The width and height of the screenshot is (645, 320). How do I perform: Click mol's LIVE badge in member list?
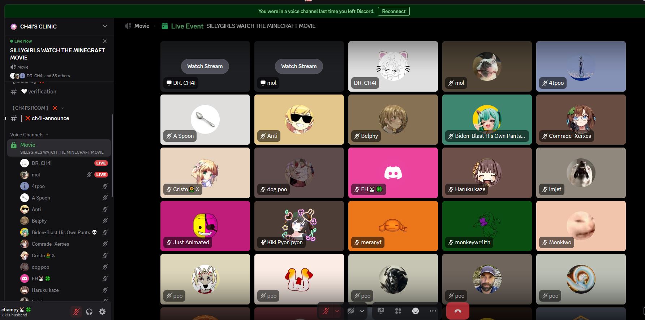101,175
